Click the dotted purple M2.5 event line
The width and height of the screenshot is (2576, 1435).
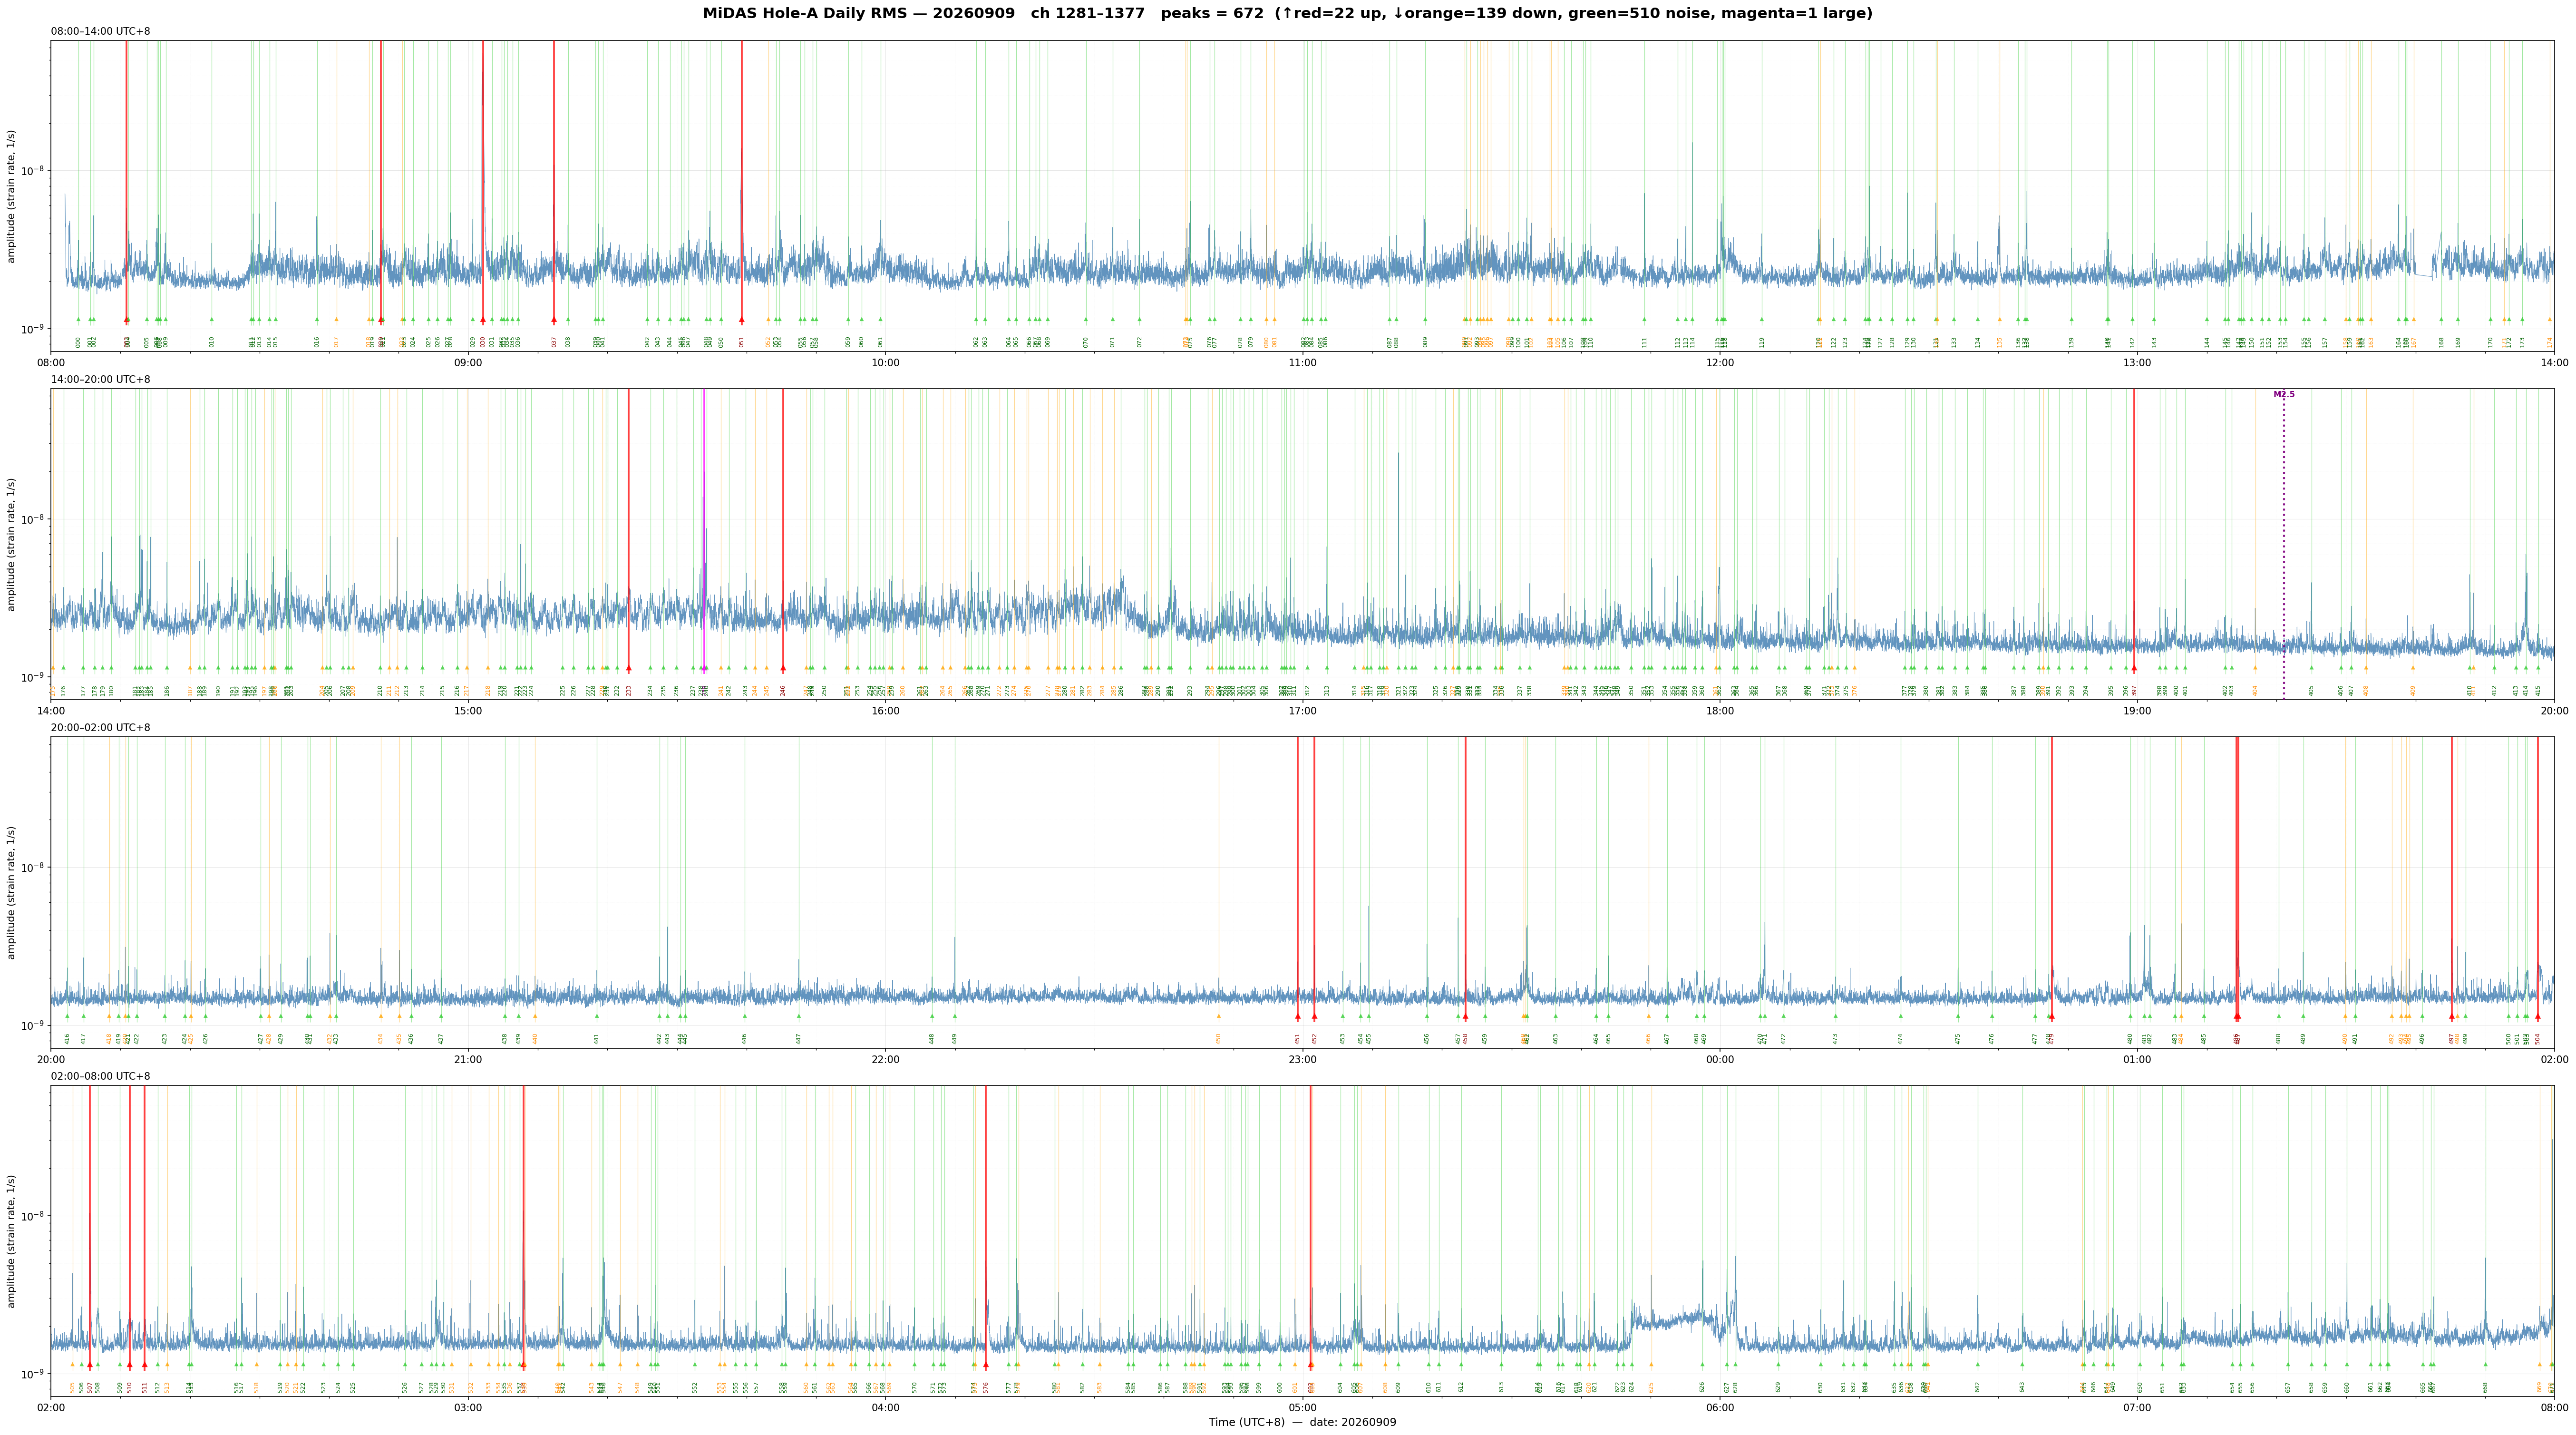pyautogui.click(x=2284, y=545)
